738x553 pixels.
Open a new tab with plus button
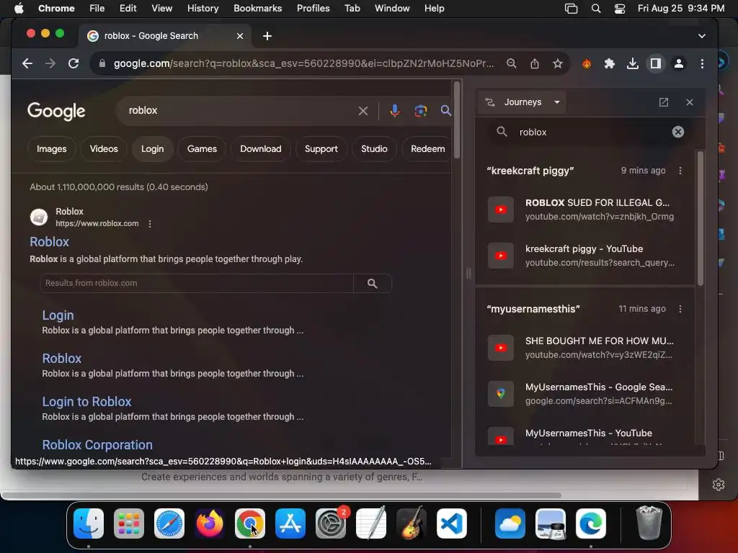pyautogui.click(x=267, y=36)
